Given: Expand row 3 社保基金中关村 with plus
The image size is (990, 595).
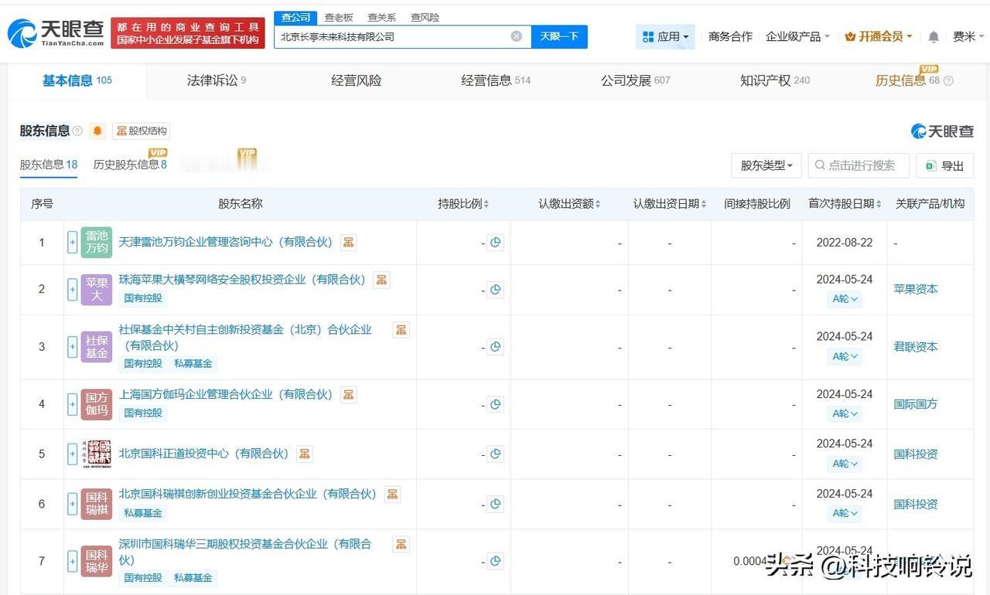Looking at the screenshot, I should 73,347.
